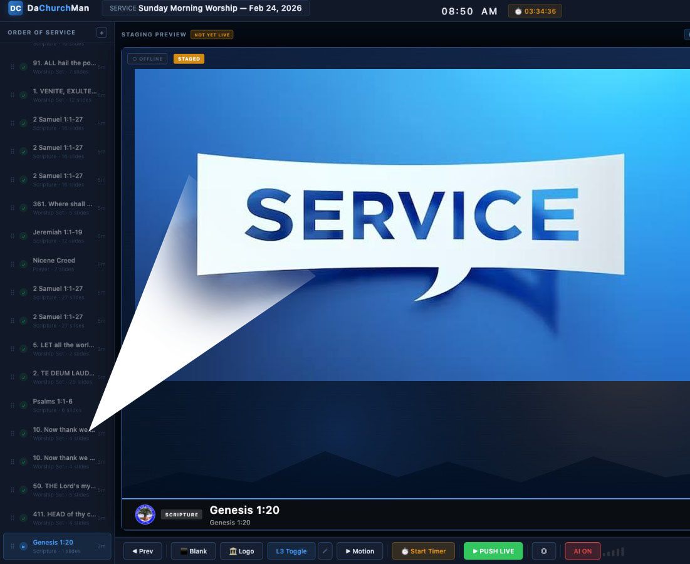Toggle completion check for 2. TE DEUM LAUD

point(23,377)
